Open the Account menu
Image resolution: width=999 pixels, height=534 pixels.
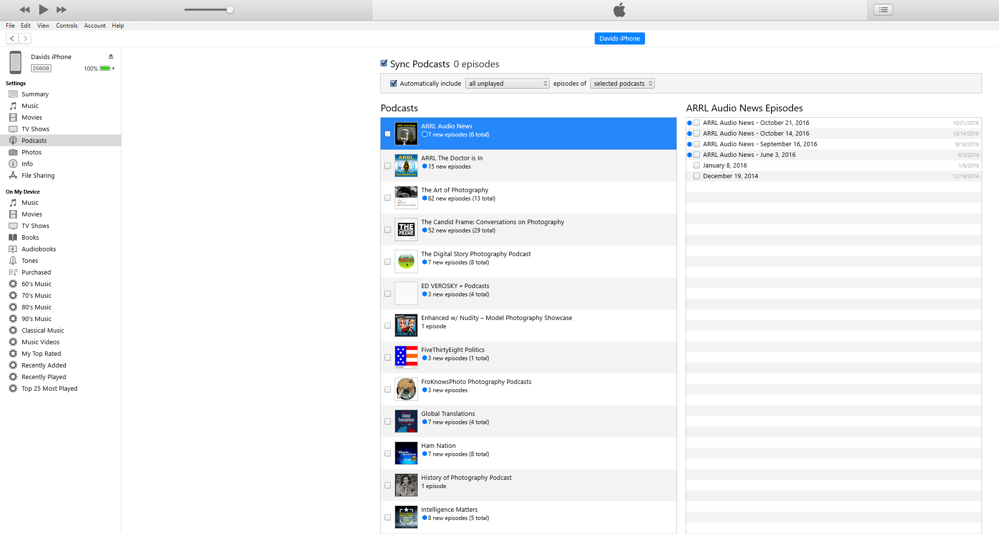pos(94,26)
